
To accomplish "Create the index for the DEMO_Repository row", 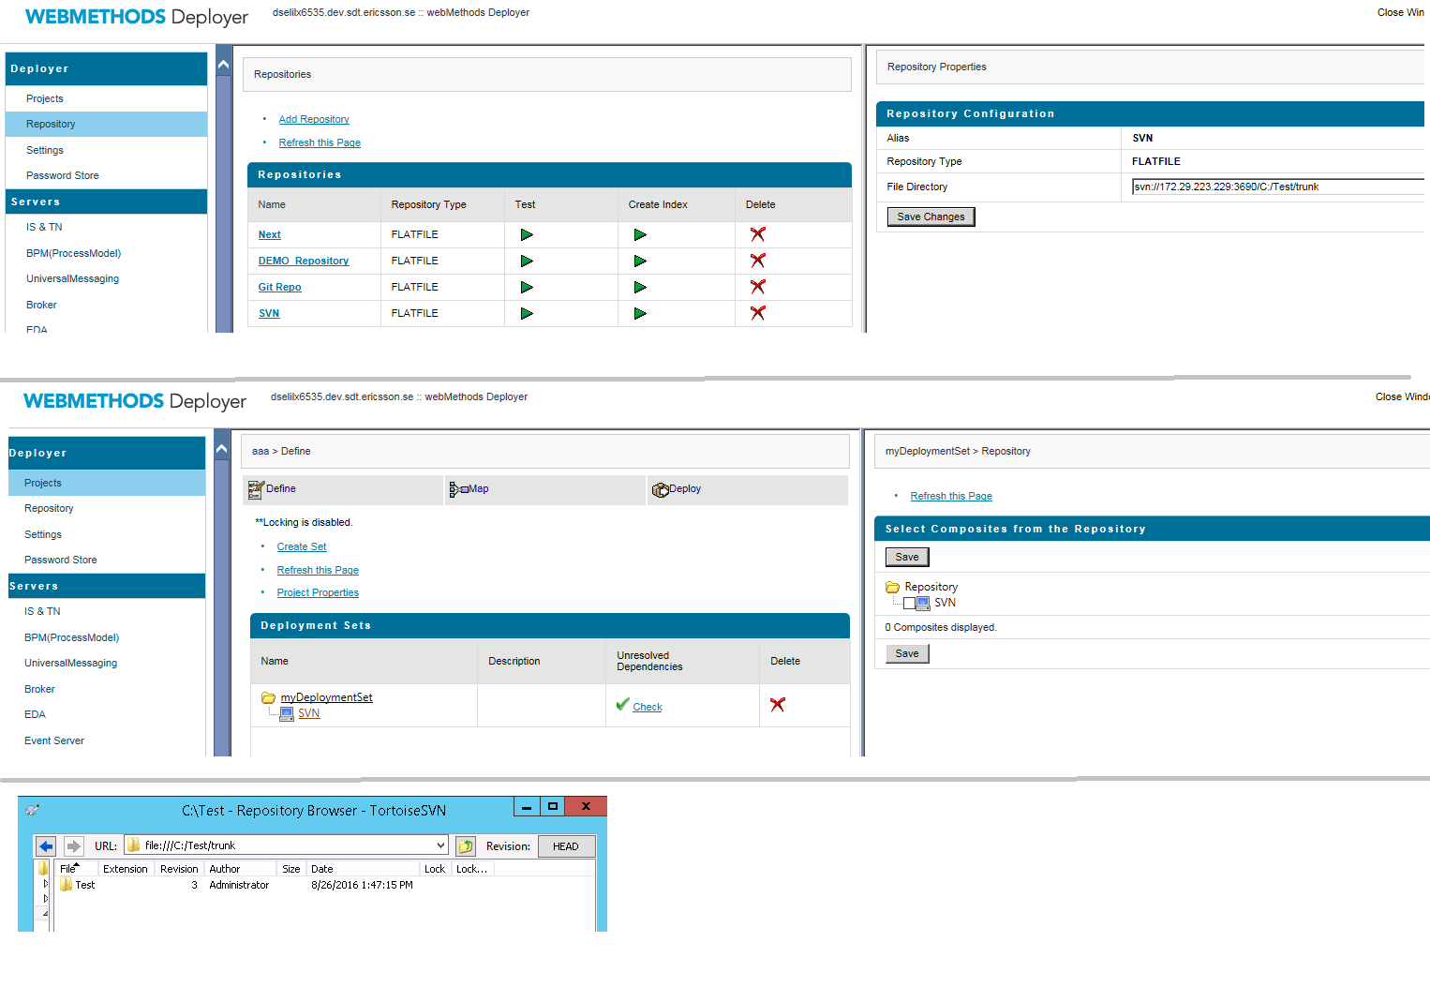I will (640, 261).
